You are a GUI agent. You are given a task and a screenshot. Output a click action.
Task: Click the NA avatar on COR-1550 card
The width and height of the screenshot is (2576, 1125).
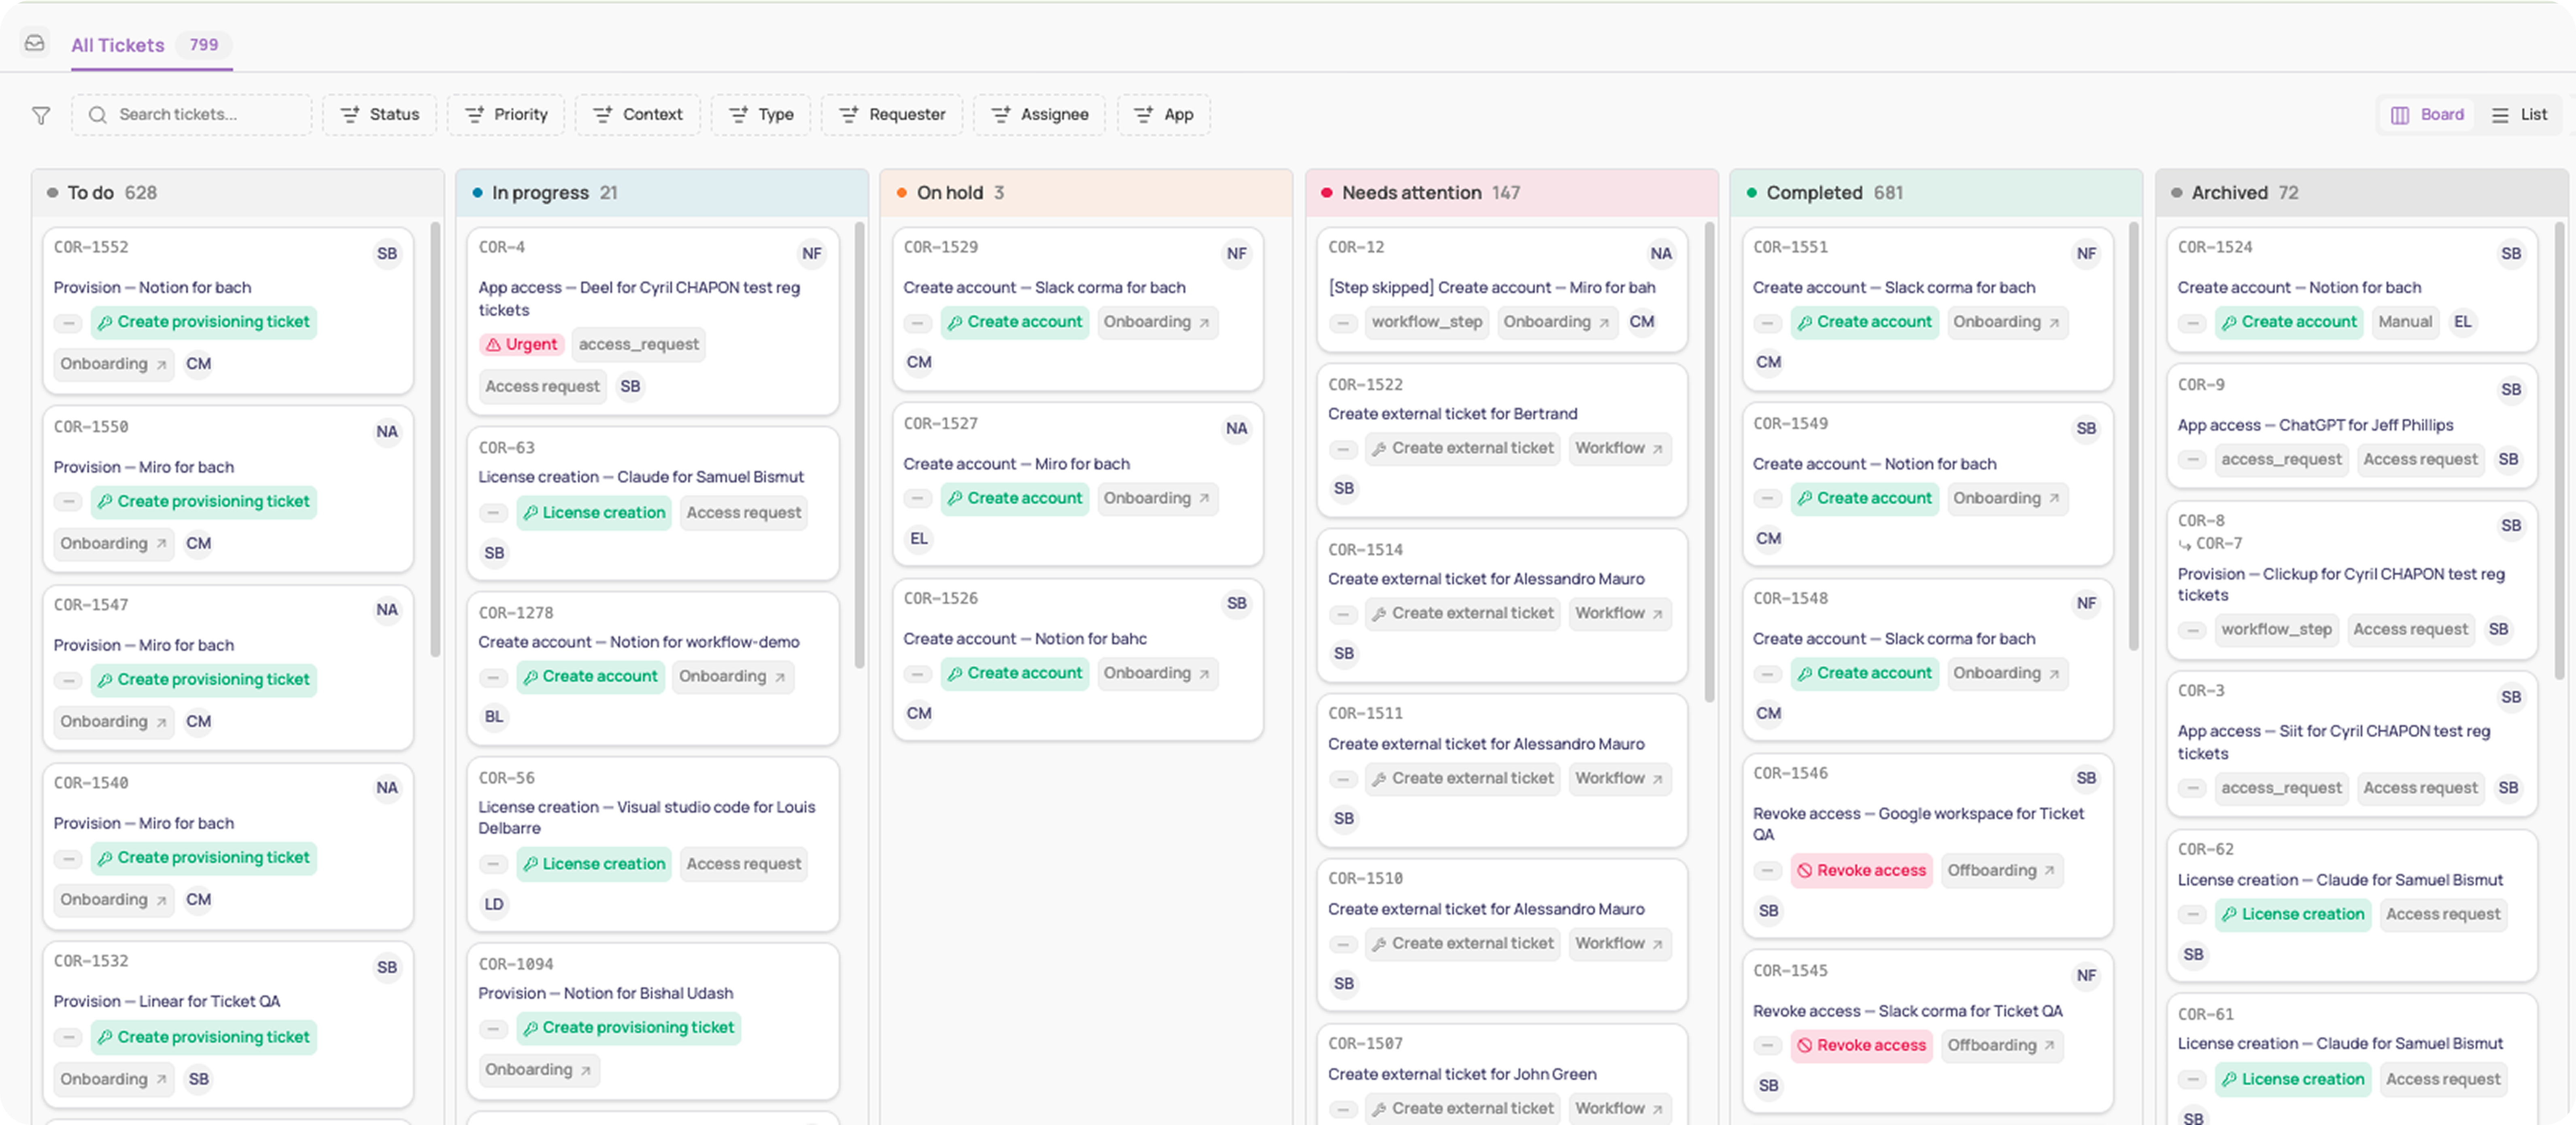click(x=387, y=432)
